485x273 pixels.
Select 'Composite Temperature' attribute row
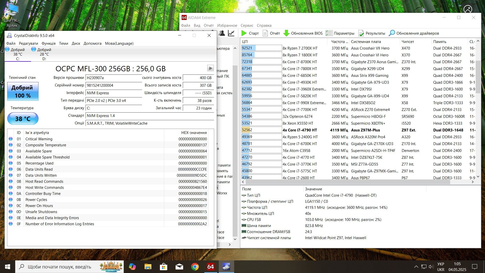click(108, 145)
